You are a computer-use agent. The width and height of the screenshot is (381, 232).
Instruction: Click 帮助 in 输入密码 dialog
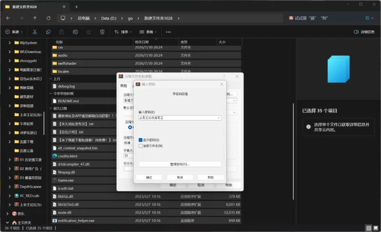[211, 177]
